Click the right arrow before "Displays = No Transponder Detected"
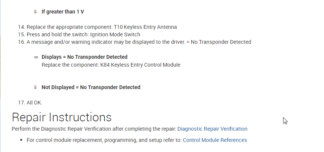This screenshot has height=152, width=324. [36, 57]
